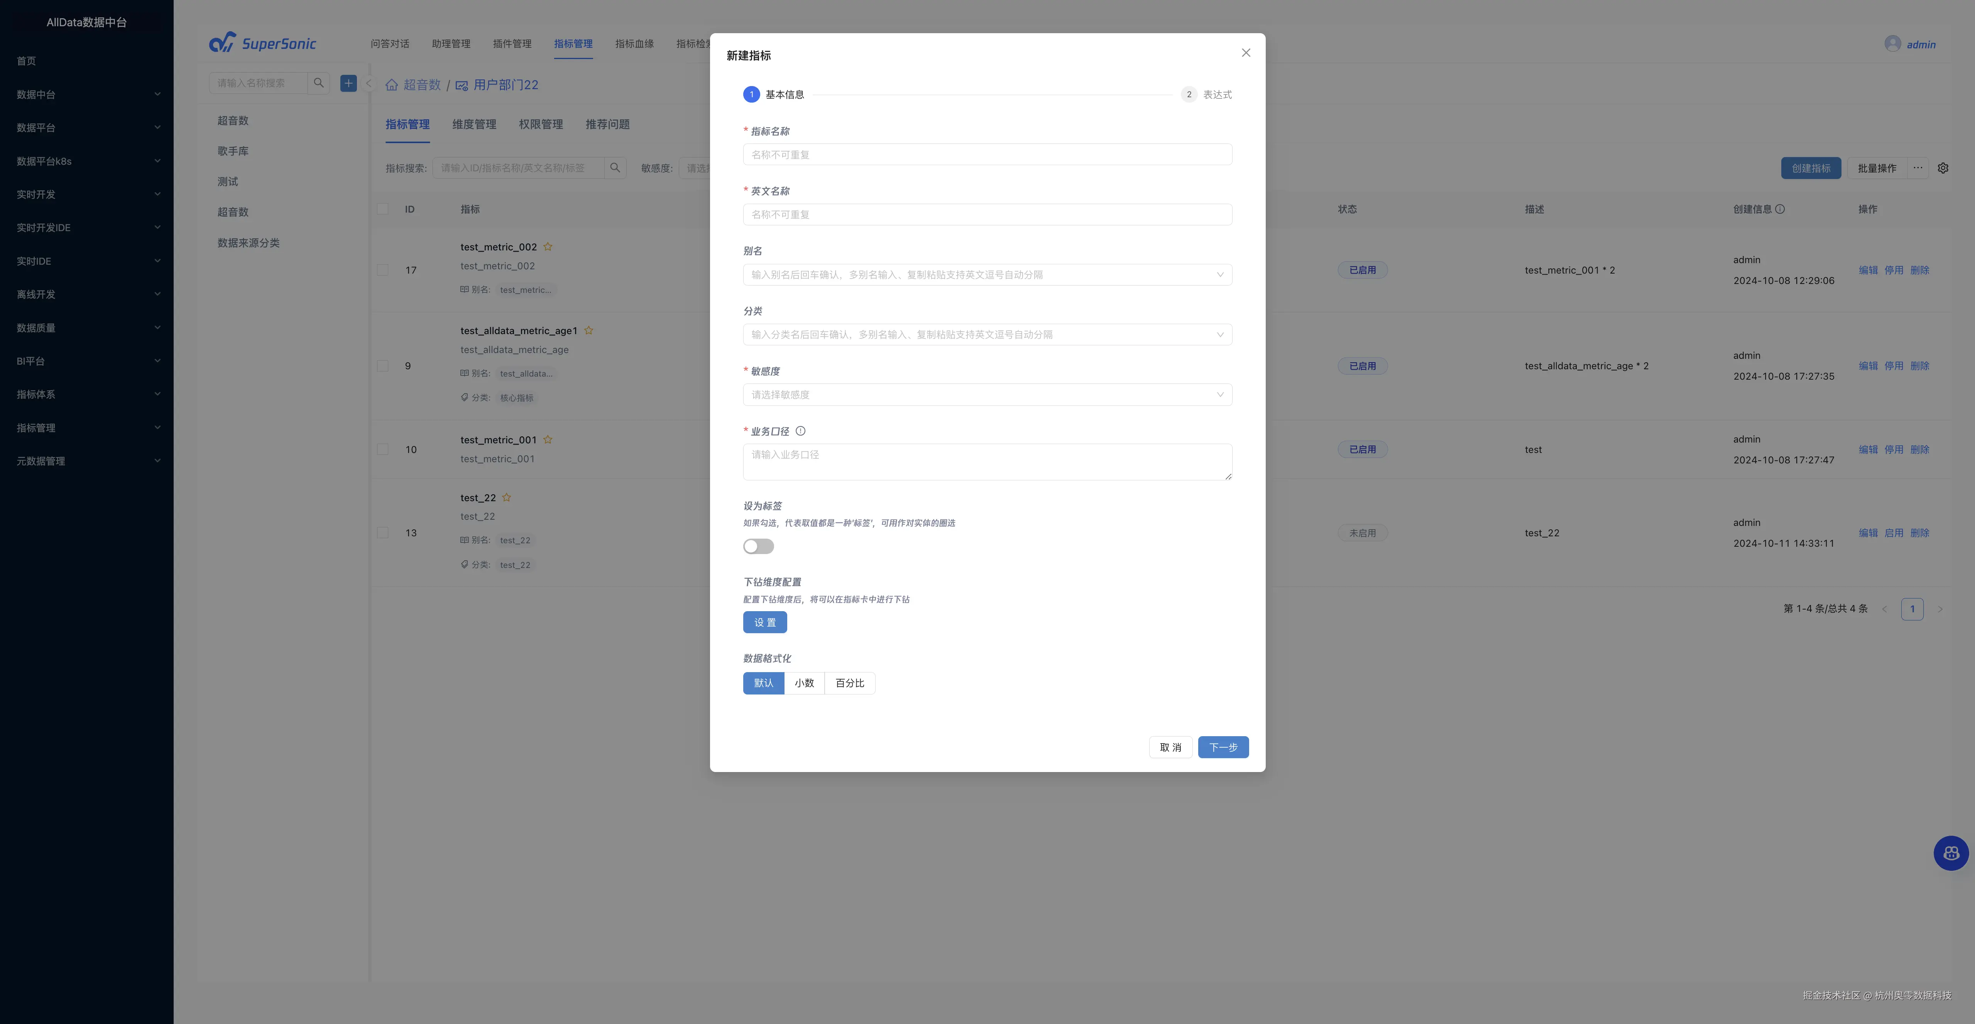Viewport: 1975px width, 1024px height.
Task: Switch to the 维度管理 tab
Action: 474,124
